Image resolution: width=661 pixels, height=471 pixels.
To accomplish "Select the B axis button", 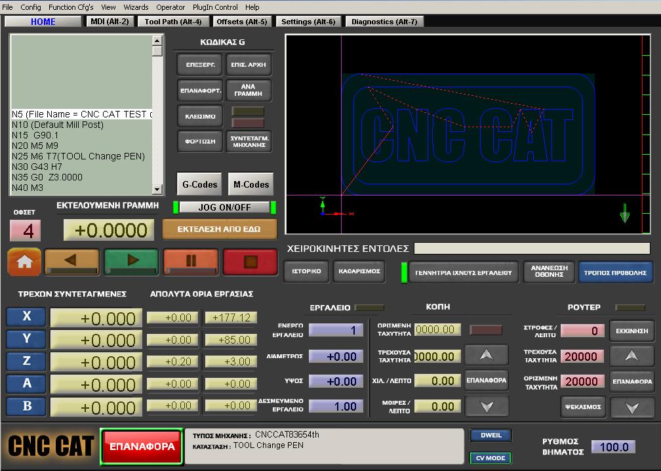I will click(x=24, y=406).
